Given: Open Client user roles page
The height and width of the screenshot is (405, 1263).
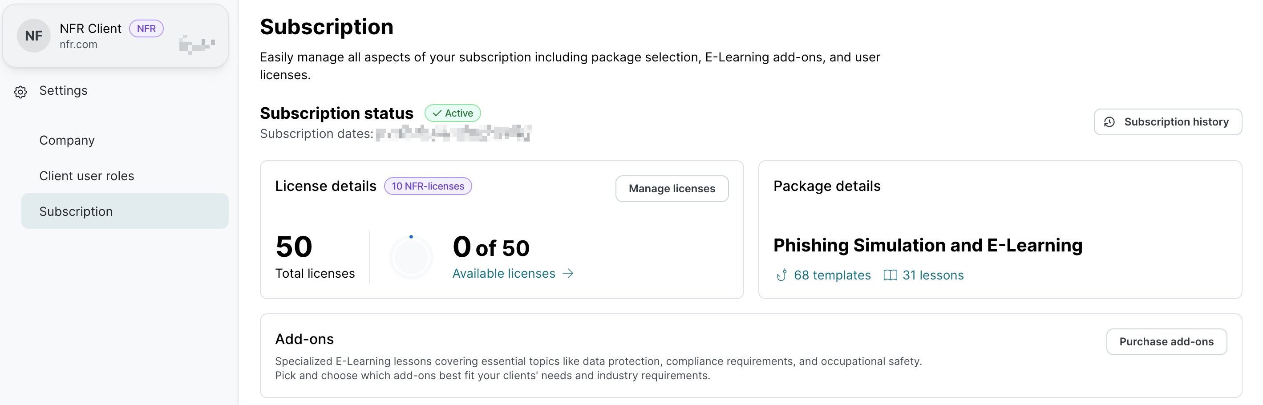Looking at the screenshot, I should pos(86,176).
